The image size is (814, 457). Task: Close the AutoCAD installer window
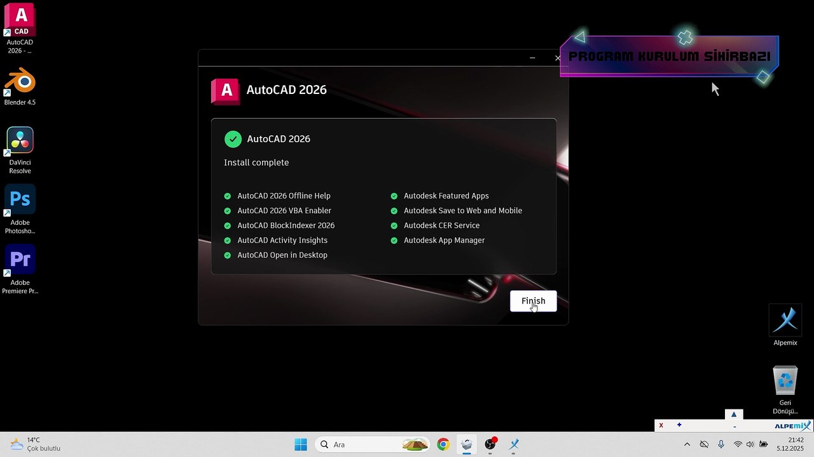point(558,58)
